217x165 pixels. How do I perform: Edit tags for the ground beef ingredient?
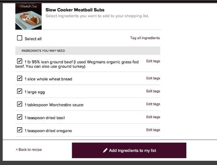click(x=153, y=61)
